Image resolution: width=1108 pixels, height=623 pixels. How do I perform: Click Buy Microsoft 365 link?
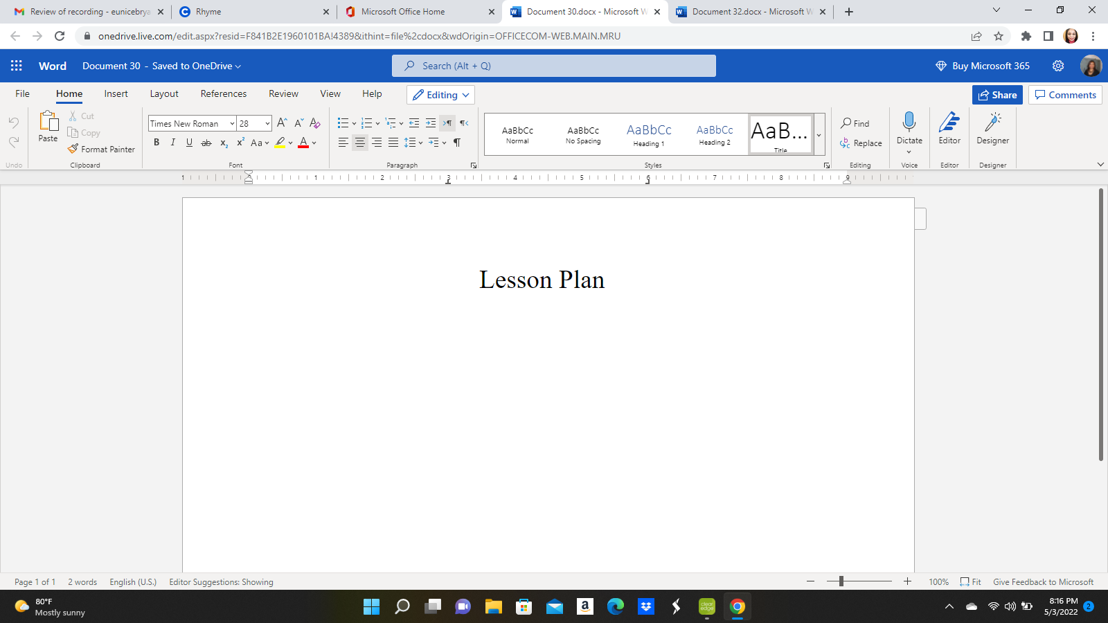pos(983,66)
